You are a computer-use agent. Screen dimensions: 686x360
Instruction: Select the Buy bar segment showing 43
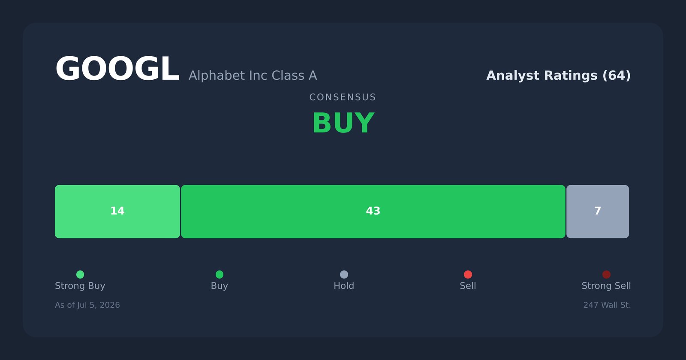point(373,212)
